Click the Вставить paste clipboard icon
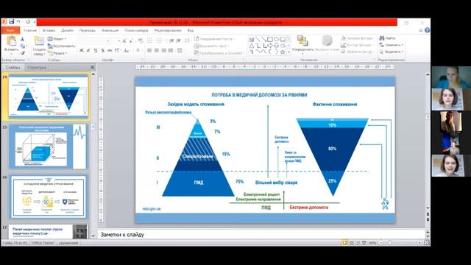Image resolution: width=471 pixels, height=265 pixels. click(x=12, y=41)
